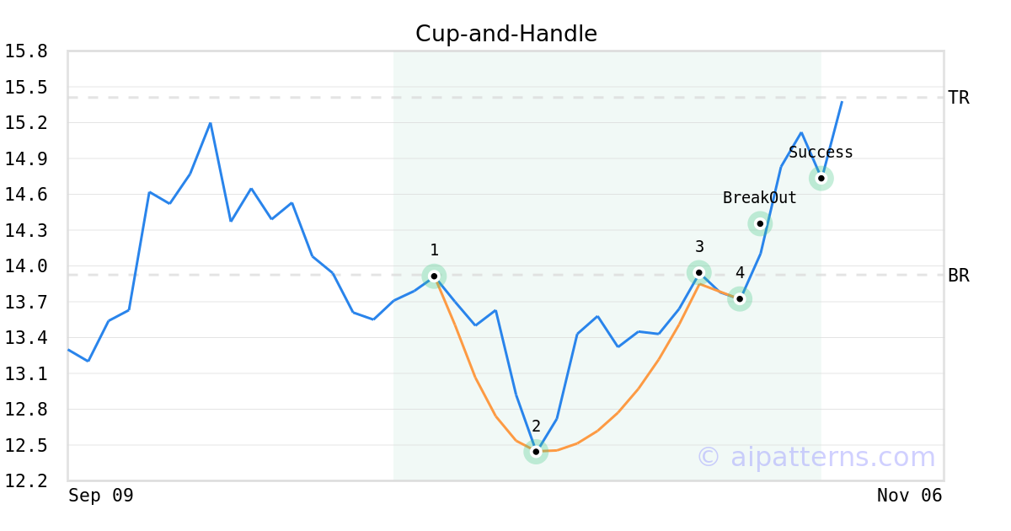This screenshot has height=531, width=1011.
Task: Click the blue price line's highest September peak
Action: pyautogui.click(x=210, y=123)
